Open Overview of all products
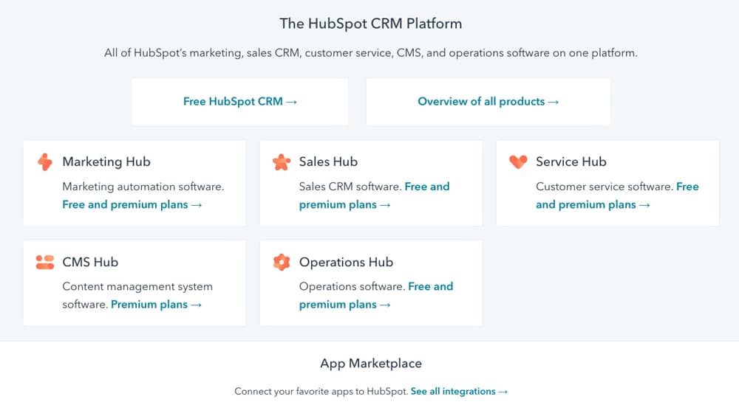Image resolution: width=739 pixels, height=413 pixels. [x=488, y=102]
